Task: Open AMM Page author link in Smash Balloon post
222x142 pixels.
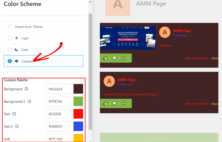Action: 126,80
